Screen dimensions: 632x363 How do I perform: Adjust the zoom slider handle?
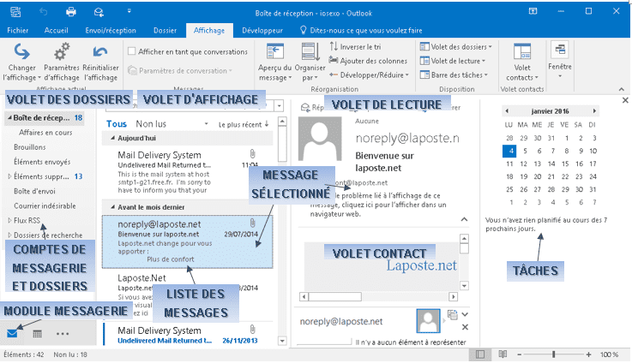tap(553, 354)
